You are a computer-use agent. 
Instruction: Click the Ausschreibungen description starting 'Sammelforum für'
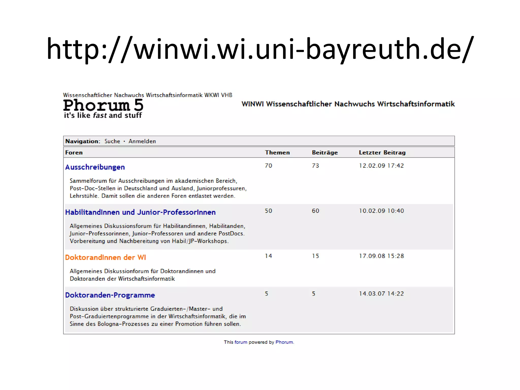pos(158,188)
